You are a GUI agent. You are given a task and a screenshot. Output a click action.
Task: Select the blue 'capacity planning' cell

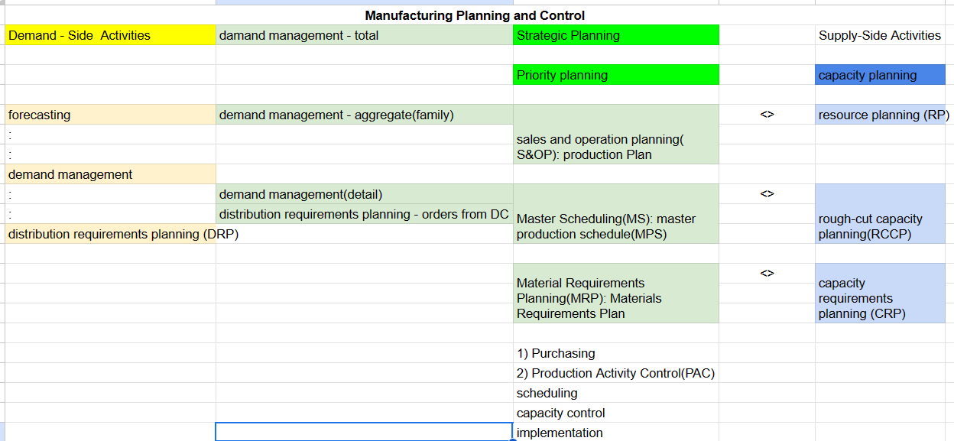pyautogui.click(x=881, y=75)
